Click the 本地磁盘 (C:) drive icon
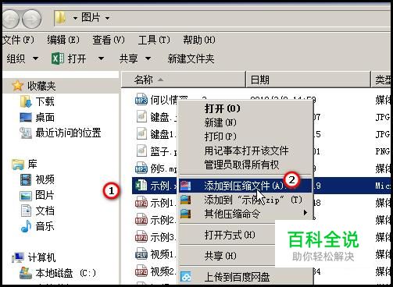Viewport: 393px width, 287px height. pos(26,273)
